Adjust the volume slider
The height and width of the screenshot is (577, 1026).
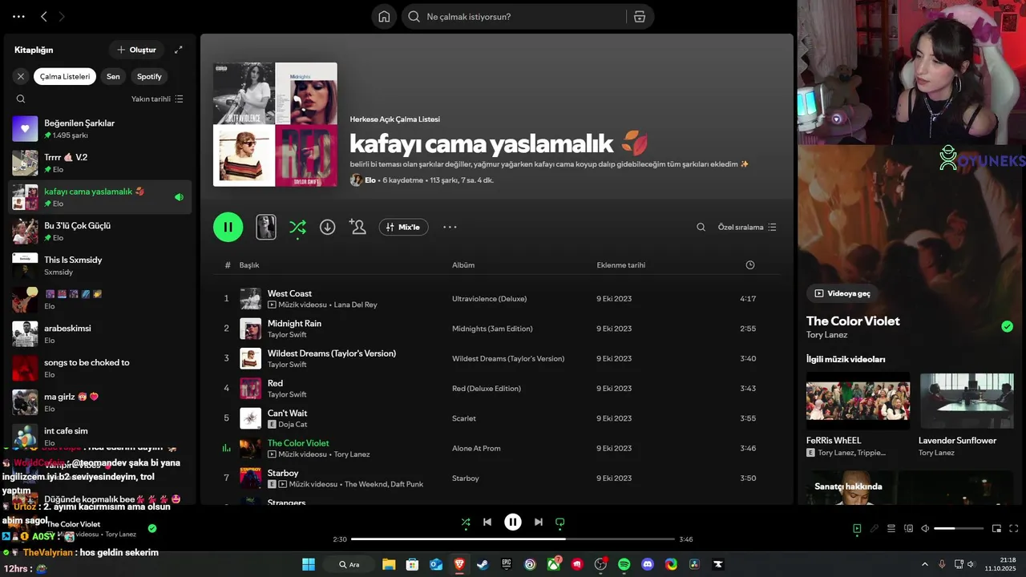pyautogui.click(x=959, y=528)
